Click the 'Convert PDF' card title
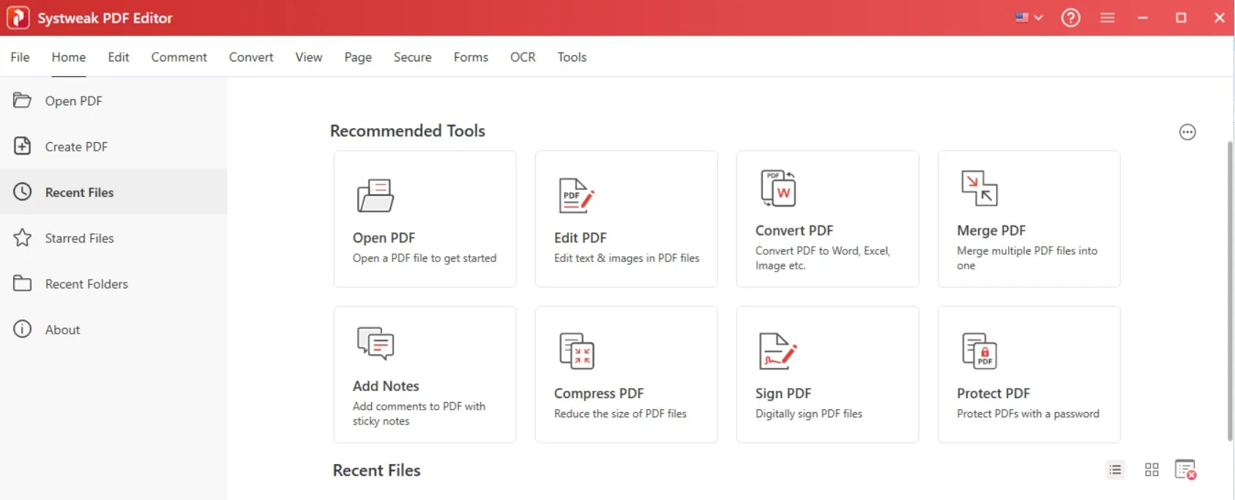This screenshot has height=500, width=1235. click(x=794, y=231)
